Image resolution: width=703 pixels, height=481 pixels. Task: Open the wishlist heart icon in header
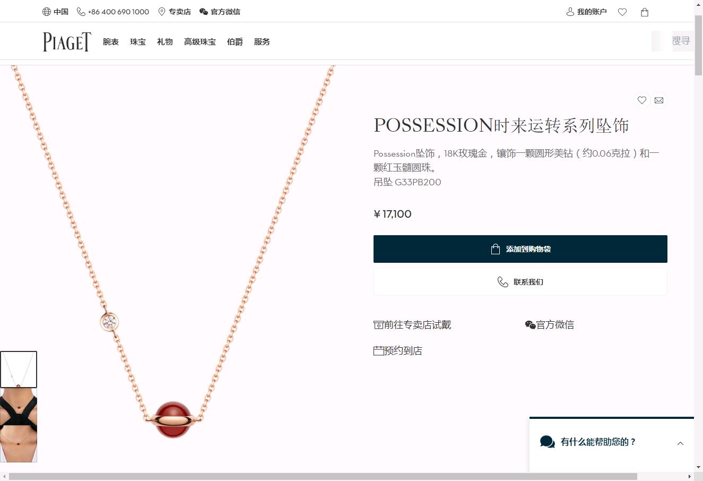tap(622, 12)
